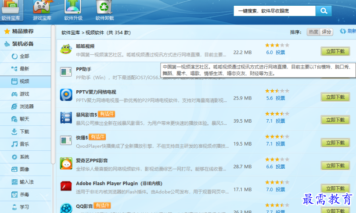The image size is (356, 213).
Task: Click the 有插件 badge beside 快播5
Action: click(97, 137)
